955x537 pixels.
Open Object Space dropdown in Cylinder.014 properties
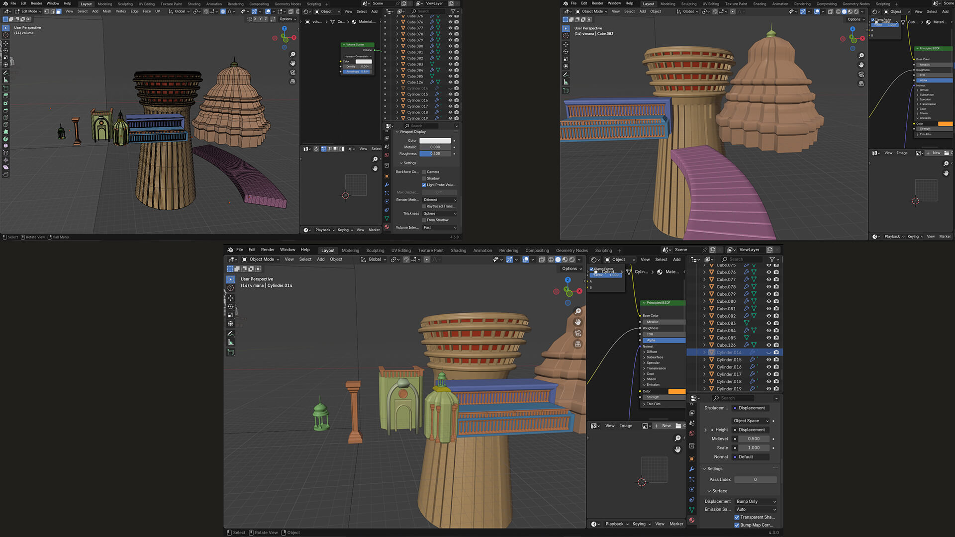751,421
